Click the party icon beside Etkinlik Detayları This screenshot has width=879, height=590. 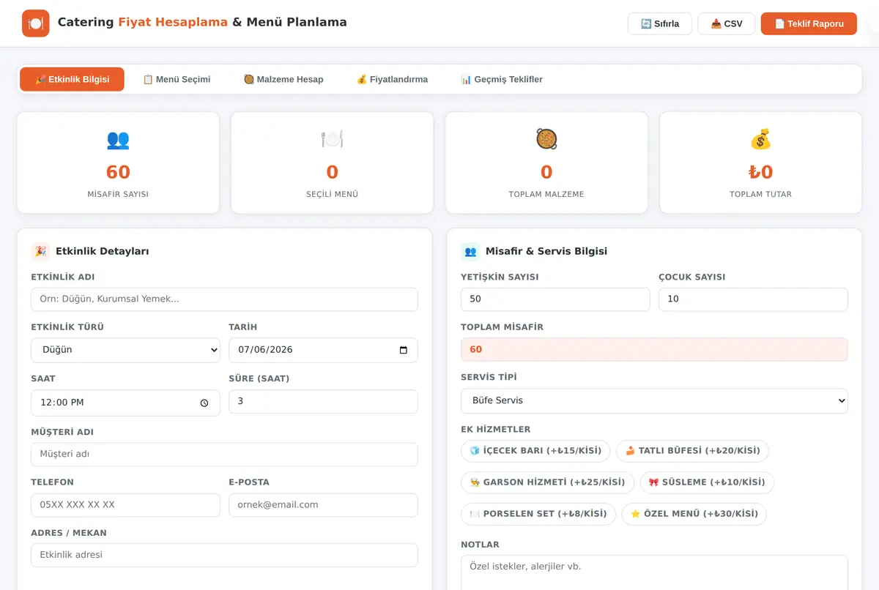pyautogui.click(x=40, y=251)
